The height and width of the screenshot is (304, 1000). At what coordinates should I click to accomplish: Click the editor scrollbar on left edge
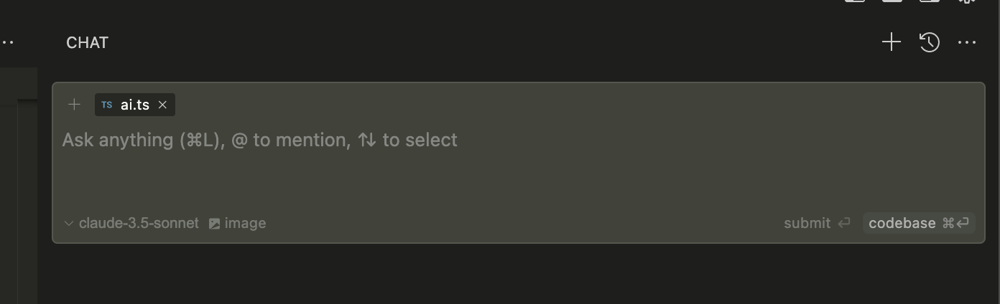[28, 201]
